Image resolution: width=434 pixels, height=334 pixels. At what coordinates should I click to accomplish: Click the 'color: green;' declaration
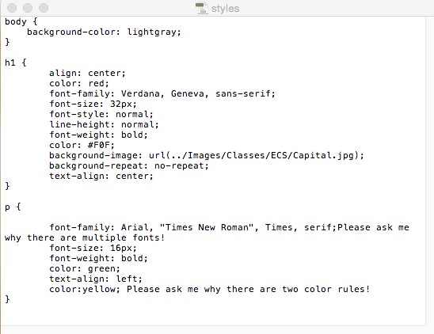(85, 268)
